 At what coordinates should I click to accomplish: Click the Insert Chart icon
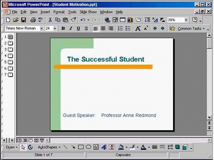(130, 20)
